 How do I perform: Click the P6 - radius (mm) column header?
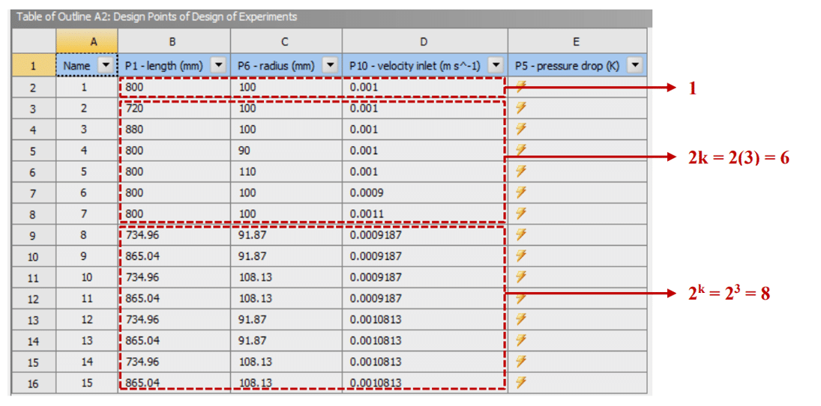(x=286, y=66)
